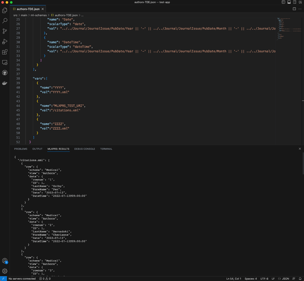304x281 pixels.
Task: Click the Ln 54, Col 1 indicator
Action: [234, 279]
